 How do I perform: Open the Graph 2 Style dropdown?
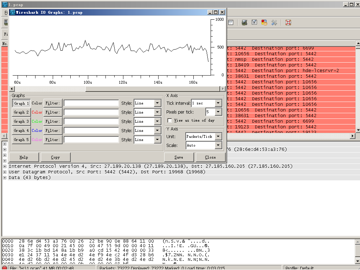click(157, 112)
